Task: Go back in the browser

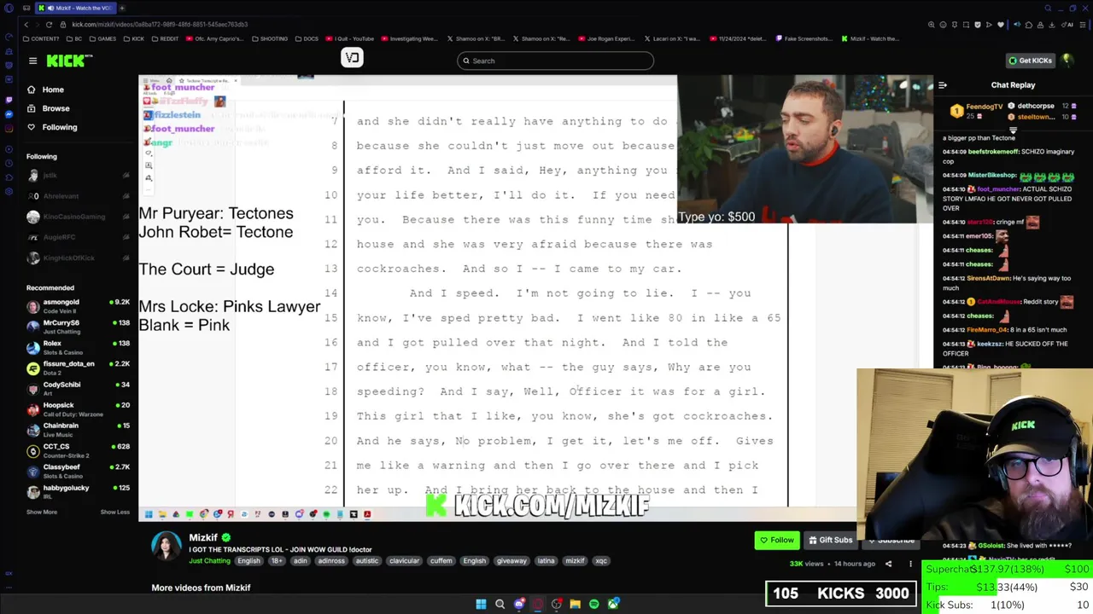Action: (x=26, y=25)
